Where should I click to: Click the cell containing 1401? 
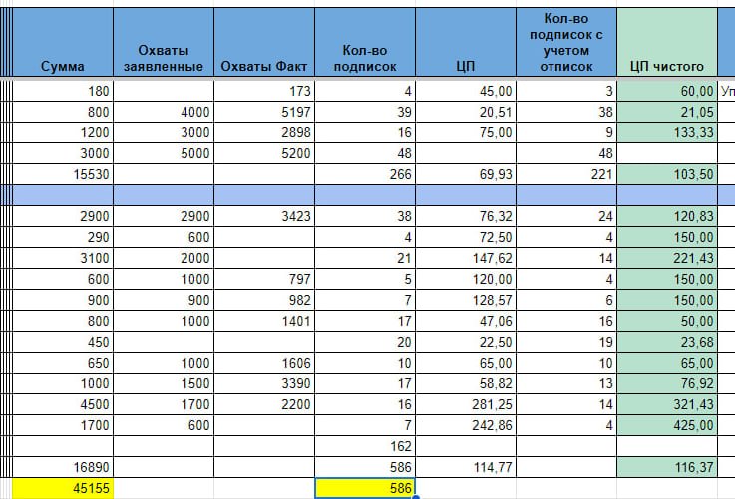264,321
